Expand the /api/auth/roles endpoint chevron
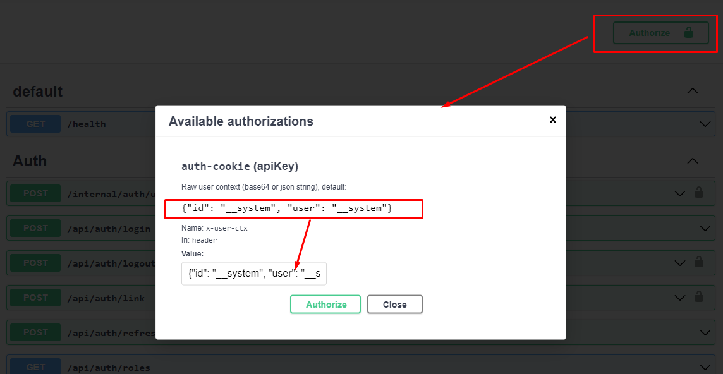Image resolution: width=723 pixels, height=374 pixels. click(x=705, y=367)
